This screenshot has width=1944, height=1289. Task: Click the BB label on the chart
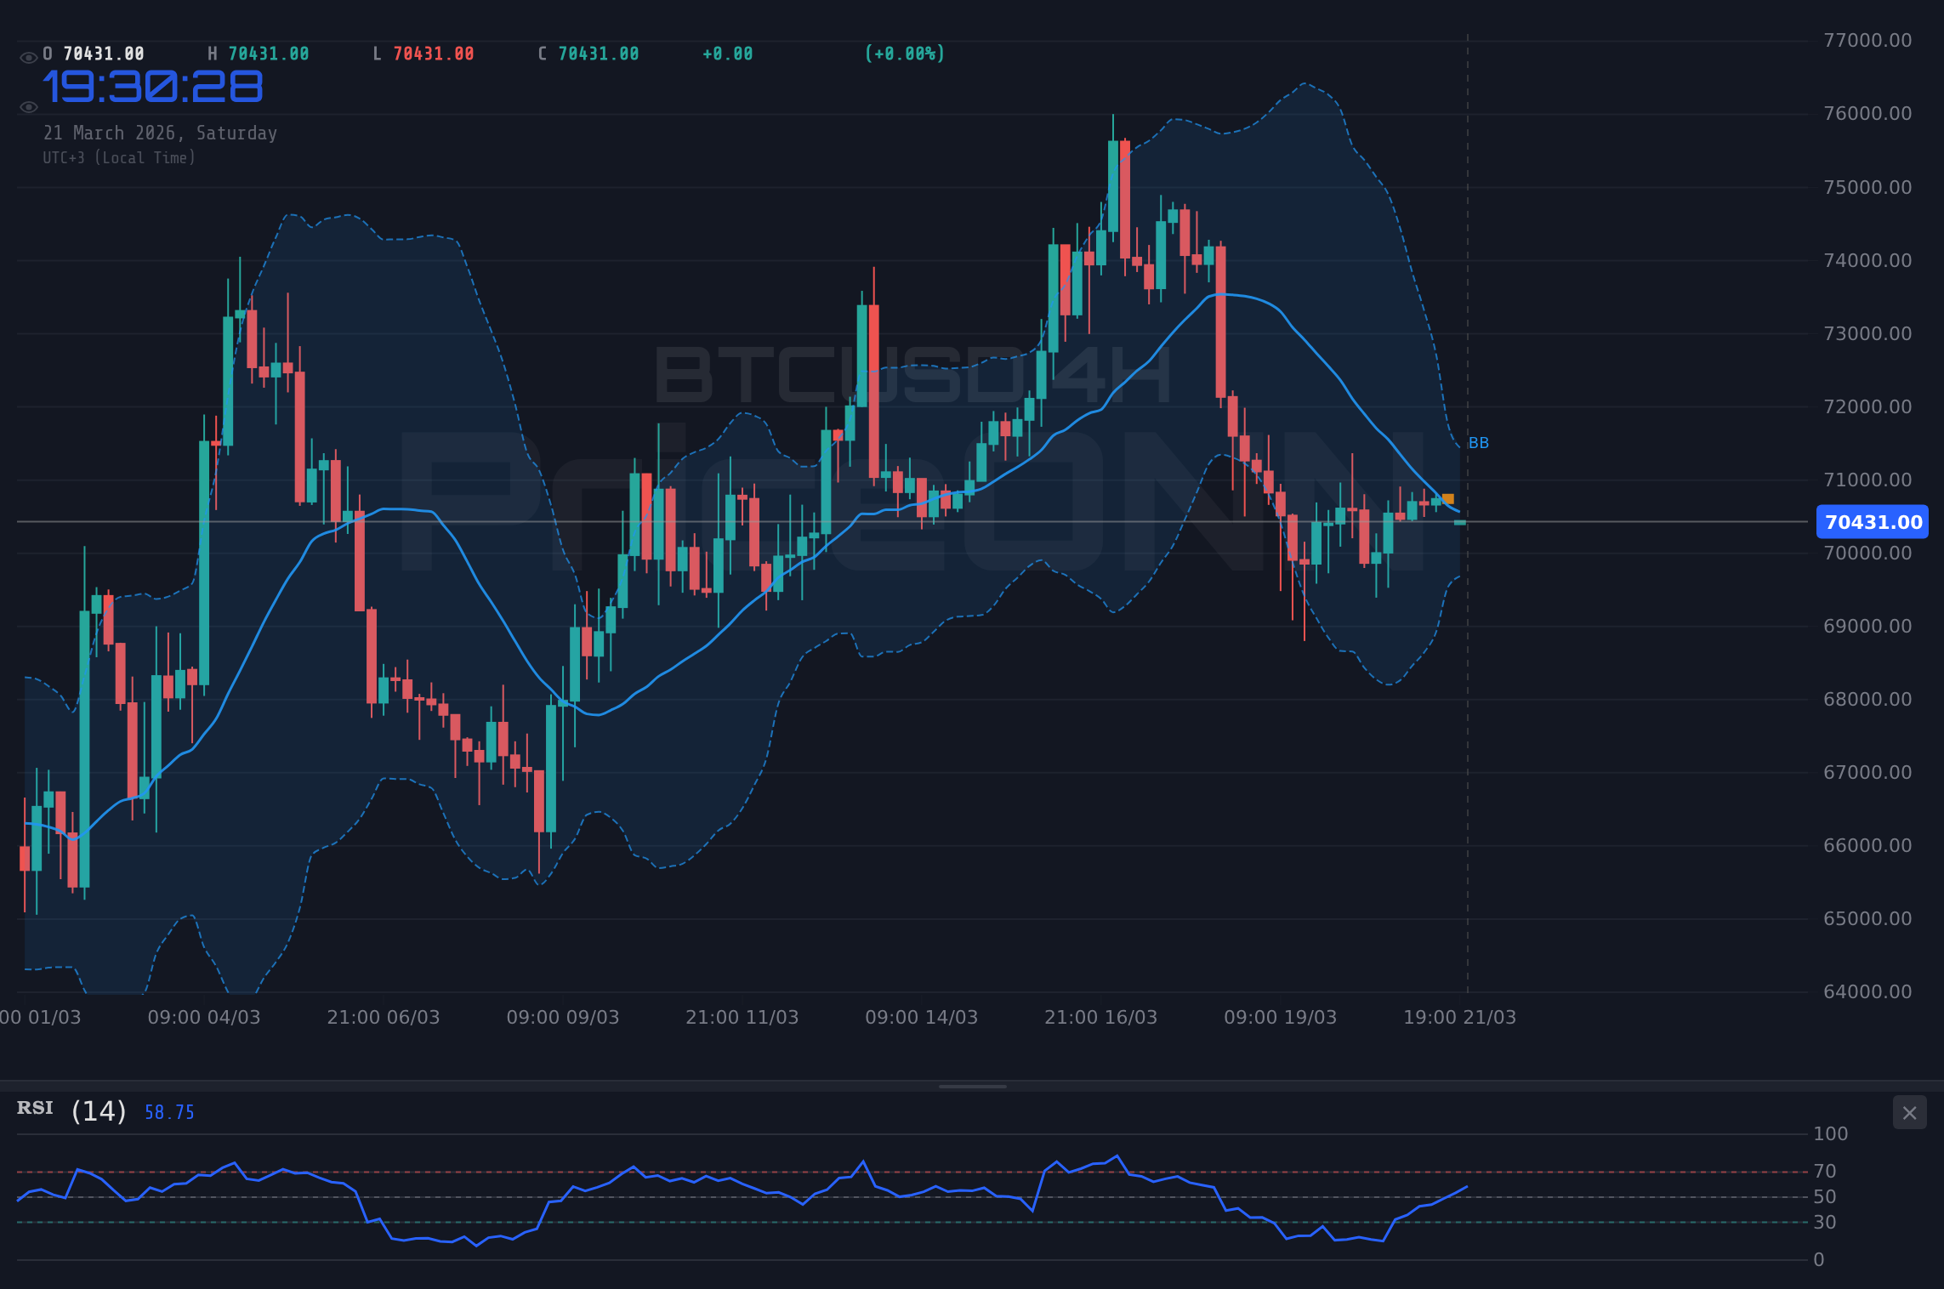click(x=1478, y=442)
